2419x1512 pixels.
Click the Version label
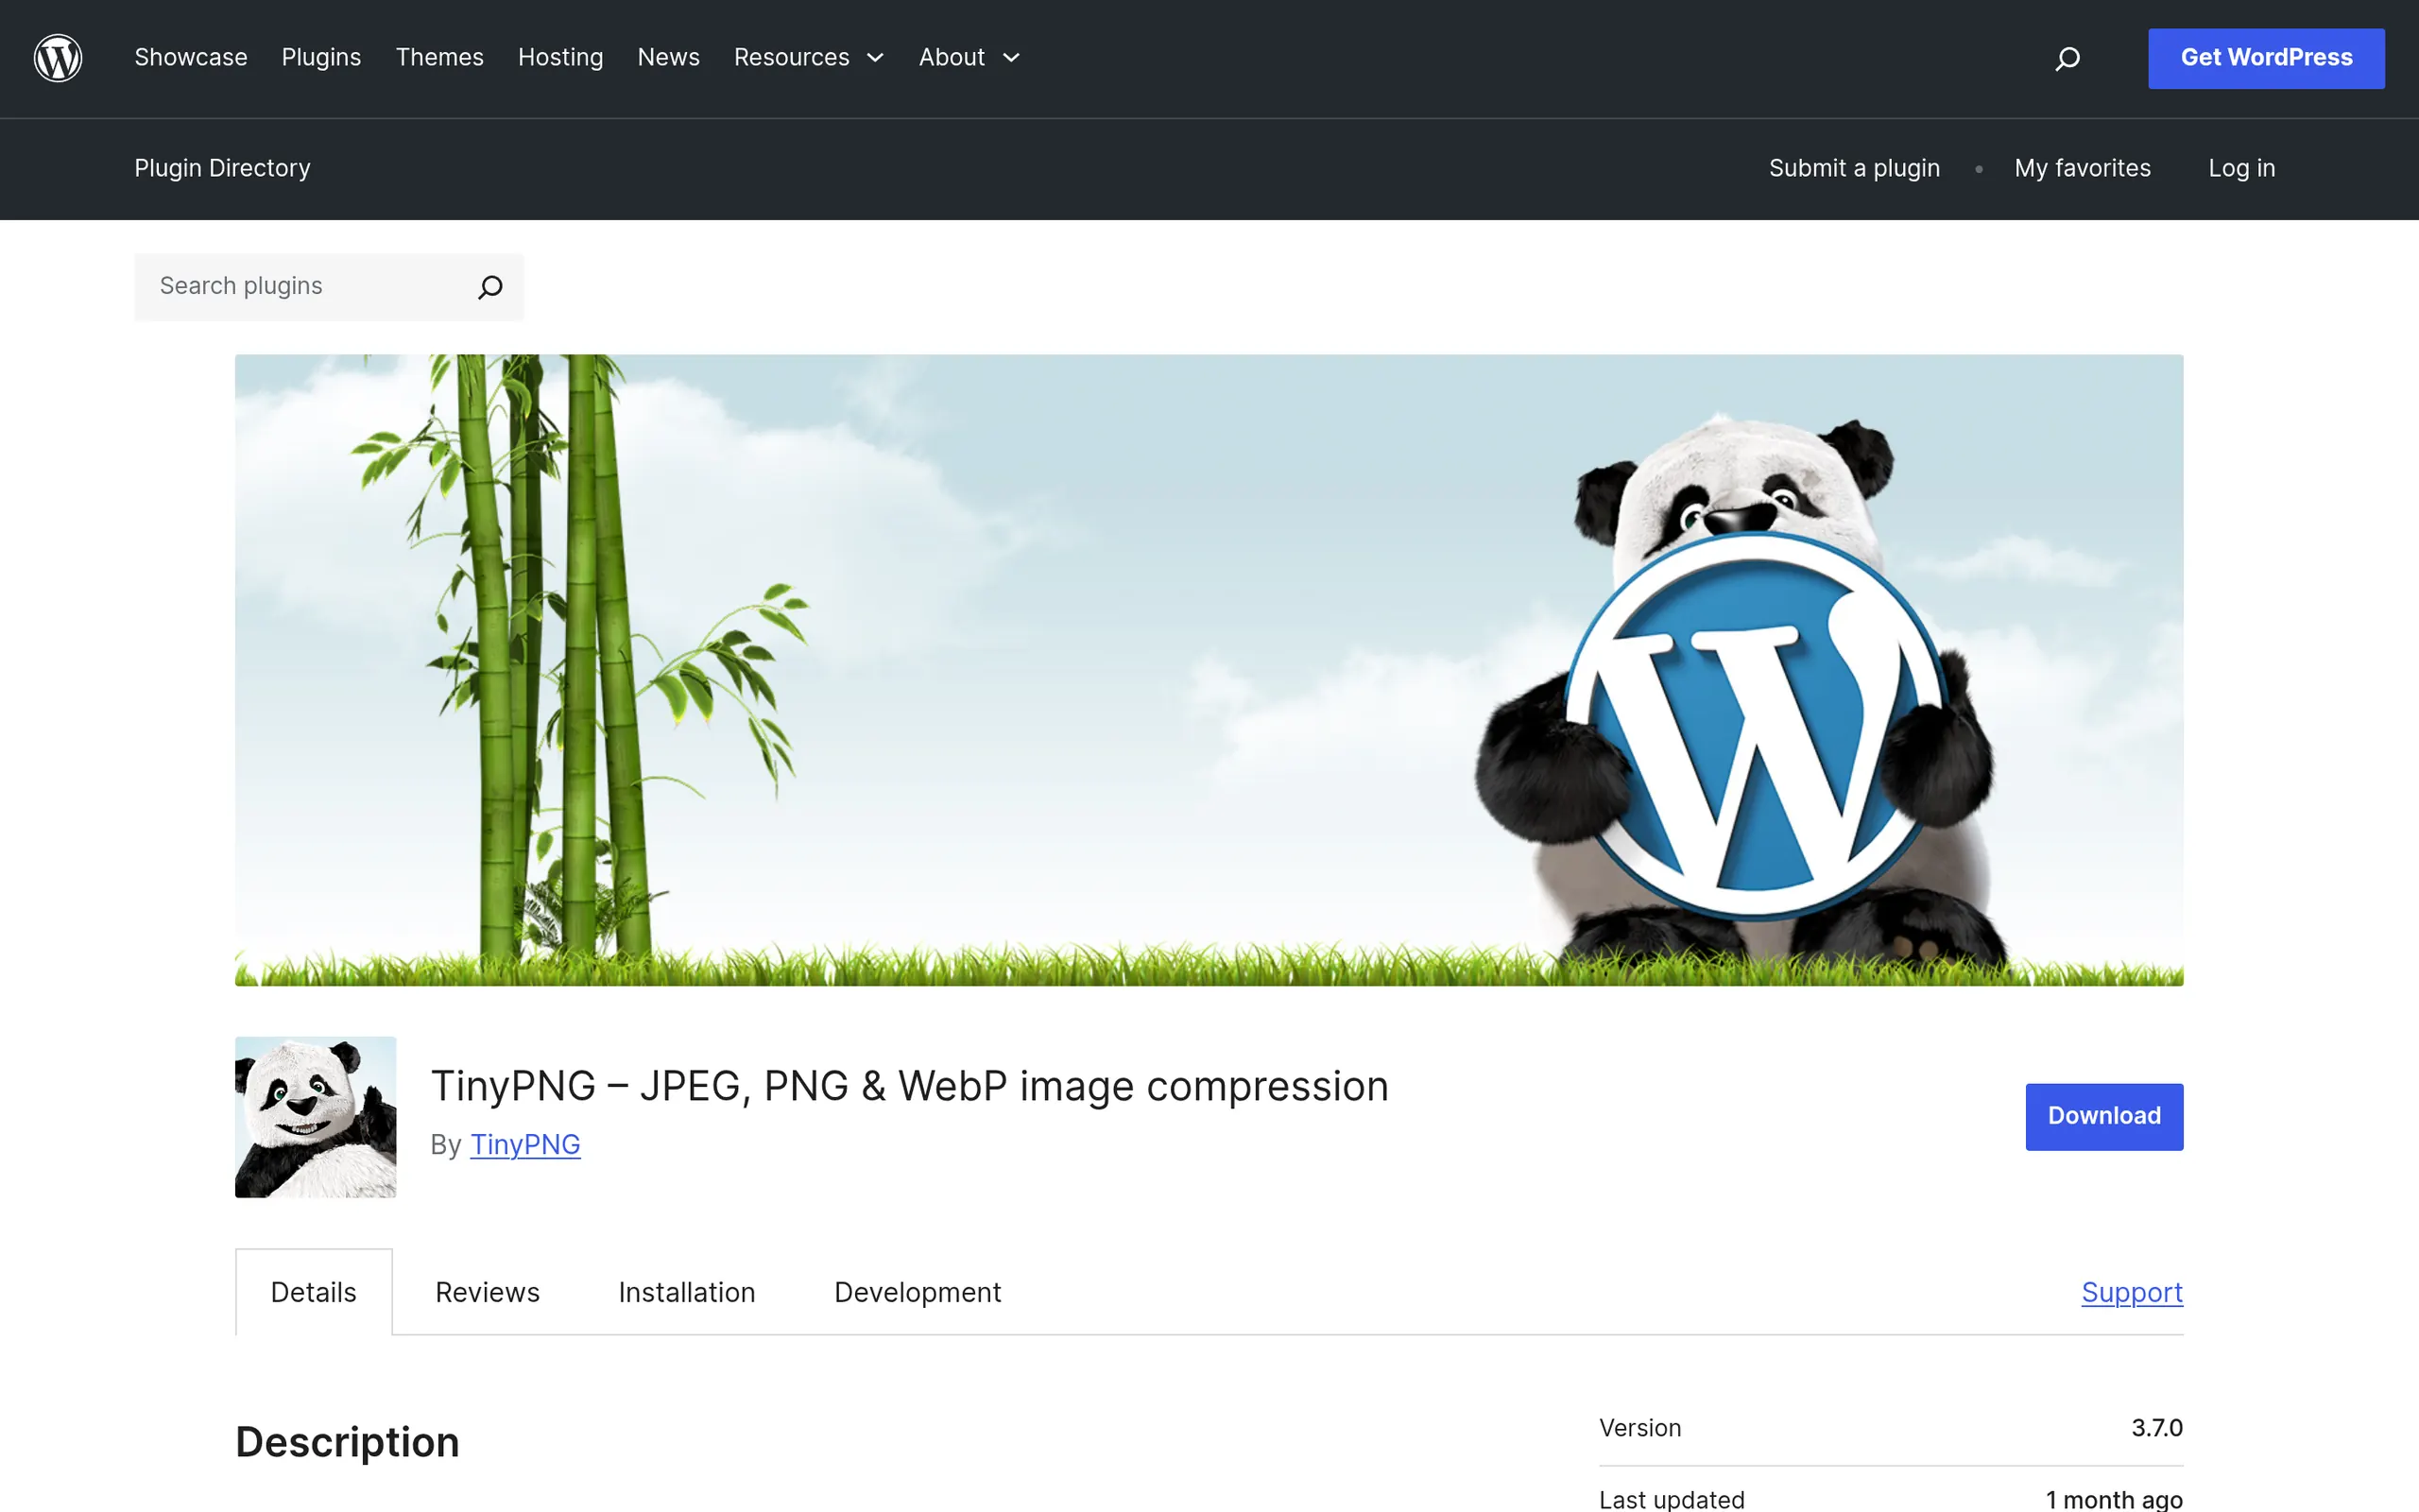coord(1639,1428)
